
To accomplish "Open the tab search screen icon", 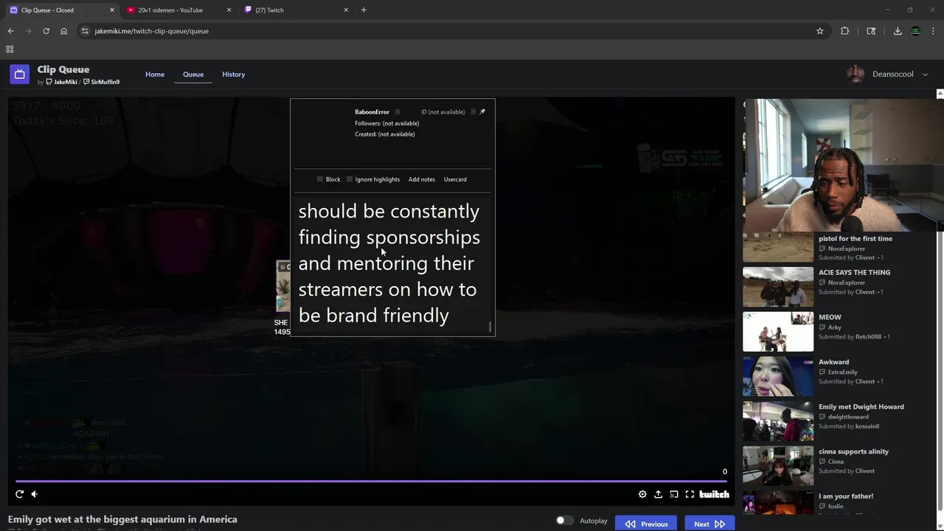I will (871, 31).
